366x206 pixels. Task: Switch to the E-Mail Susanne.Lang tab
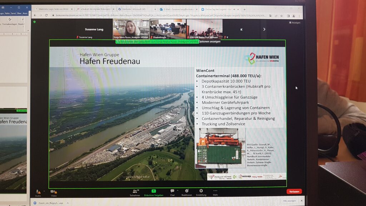pyautogui.click(x=179, y=10)
